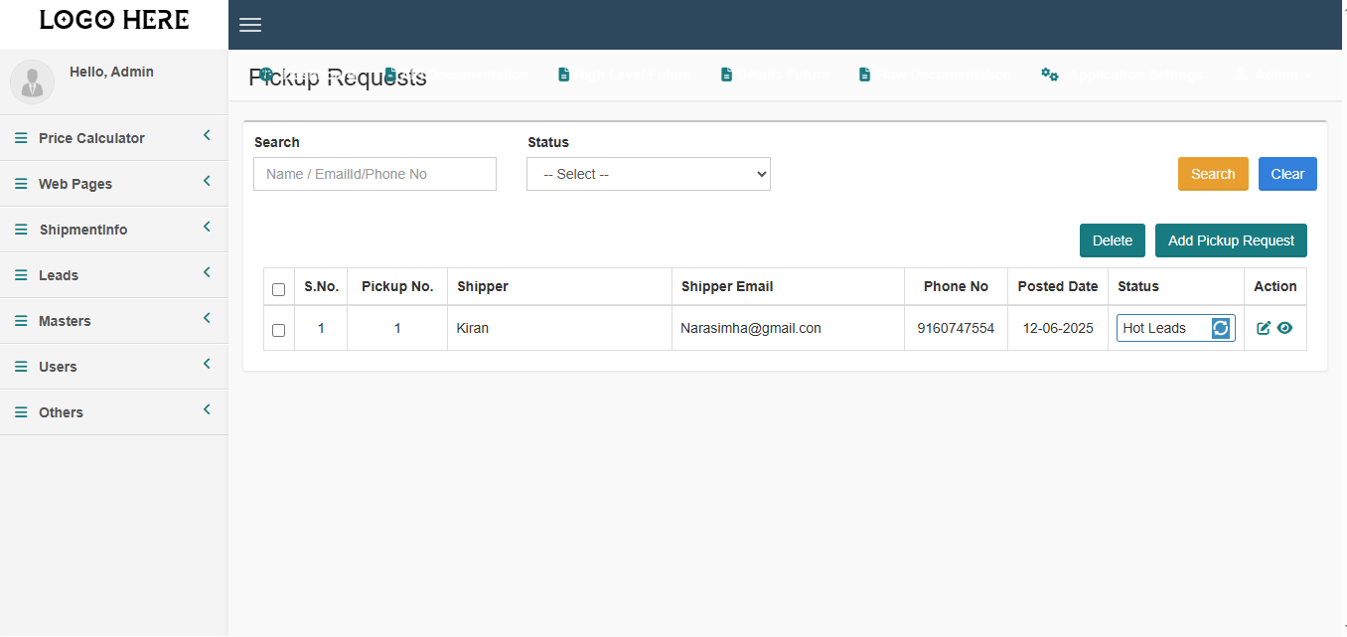Screen dimensions: 1347x637
Task: Click the Application Settings gears icon
Action: (x=1049, y=75)
